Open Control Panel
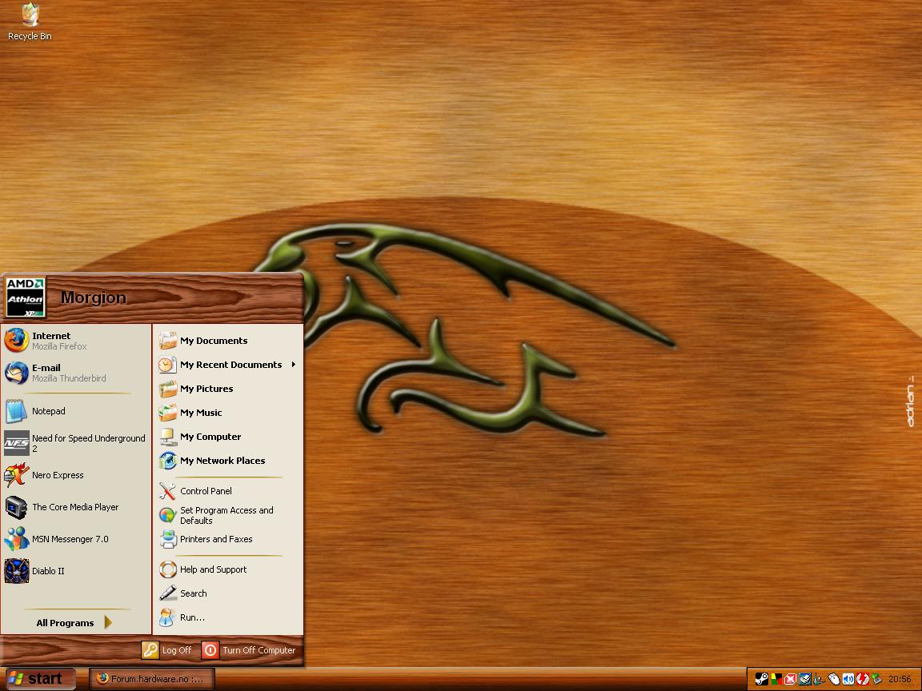This screenshot has height=691, width=922. [228, 491]
